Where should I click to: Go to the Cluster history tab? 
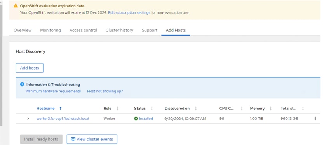119,30
